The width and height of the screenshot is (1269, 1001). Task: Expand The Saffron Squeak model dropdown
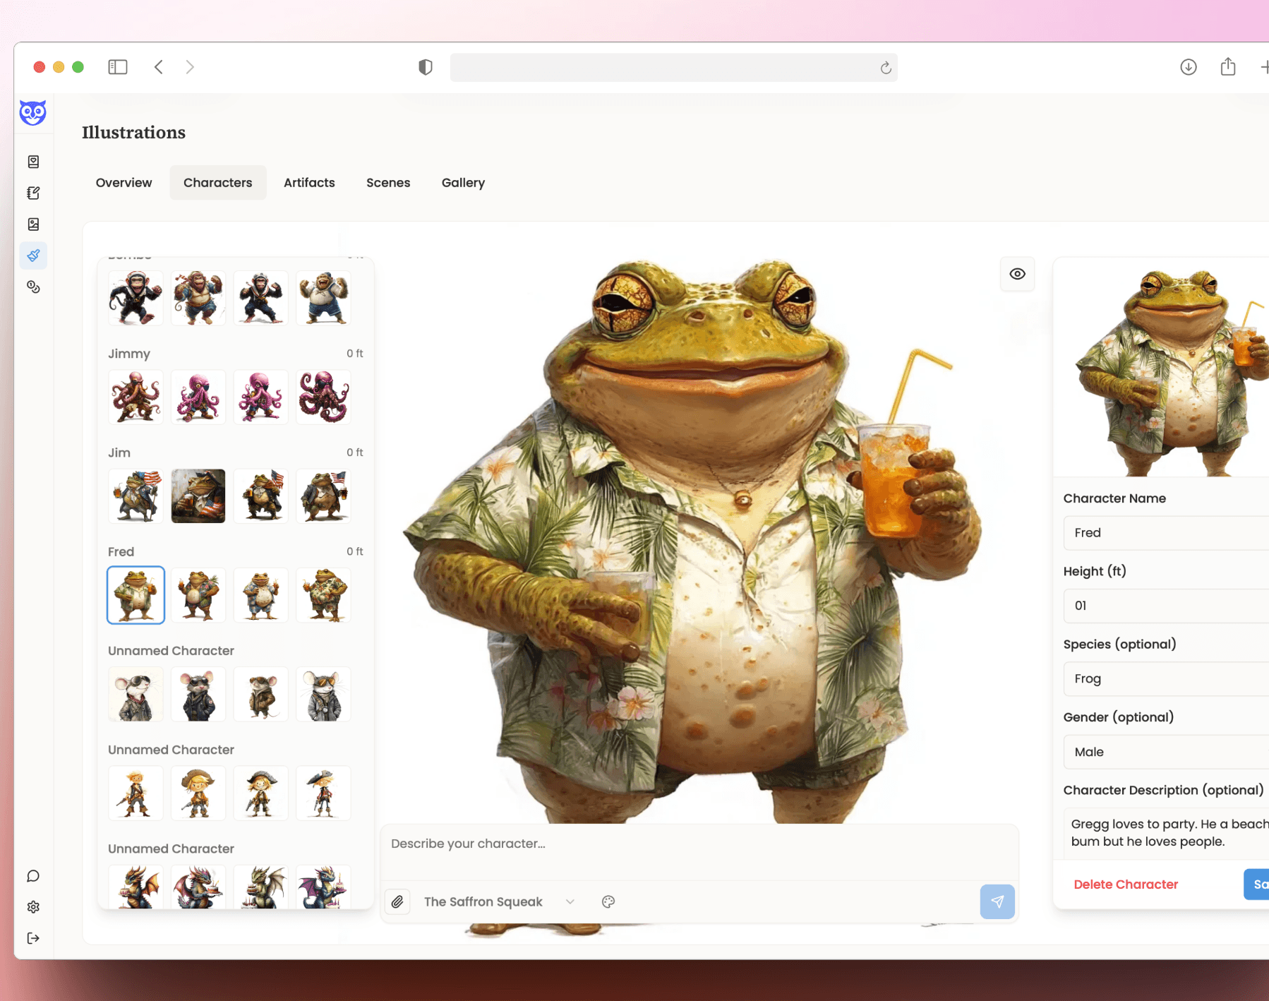pos(570,901)
